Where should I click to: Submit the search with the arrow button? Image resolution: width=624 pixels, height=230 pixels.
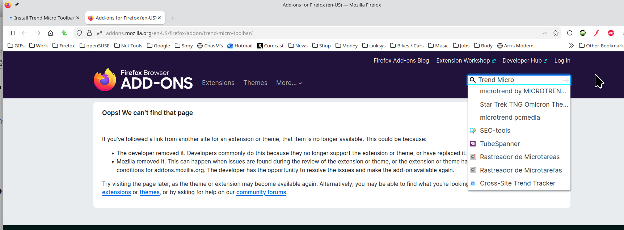pyautogui.click(x=566, y=80)
